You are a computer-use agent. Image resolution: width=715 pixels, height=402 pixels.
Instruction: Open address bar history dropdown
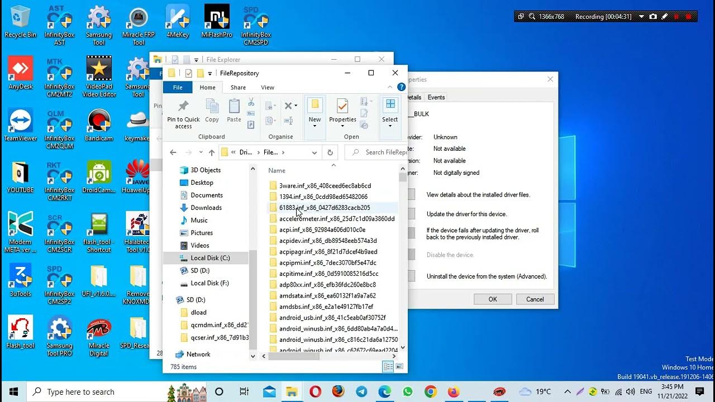[314, 152]
